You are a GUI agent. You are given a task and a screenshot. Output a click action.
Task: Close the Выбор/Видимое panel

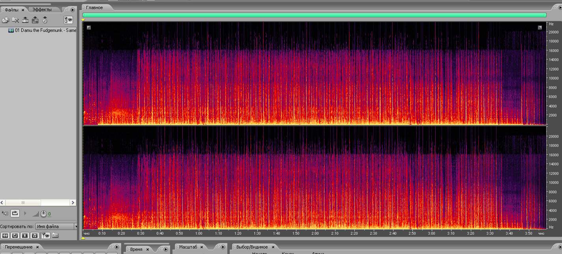pos(273,247)
